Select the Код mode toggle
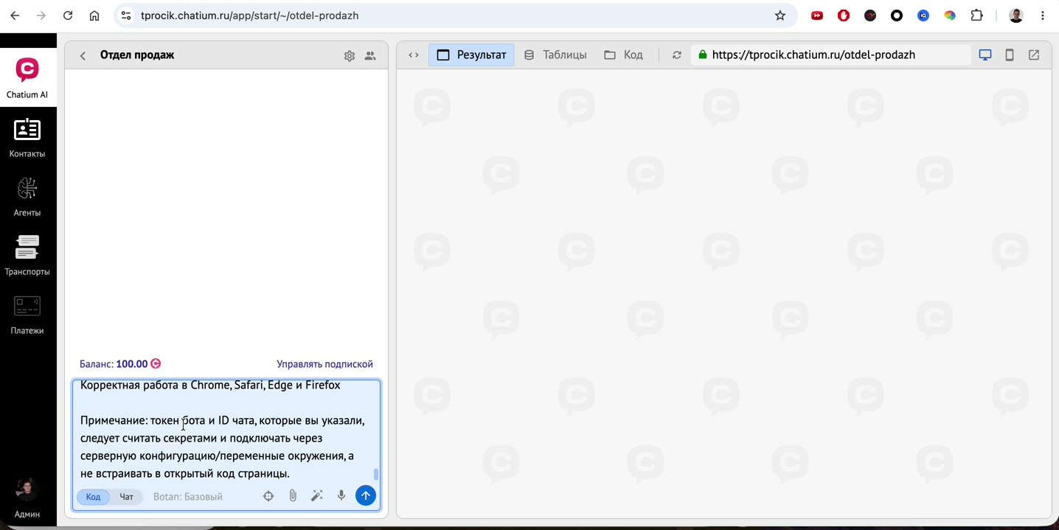This screenshot has height=530, width=1059. (93, 497)
